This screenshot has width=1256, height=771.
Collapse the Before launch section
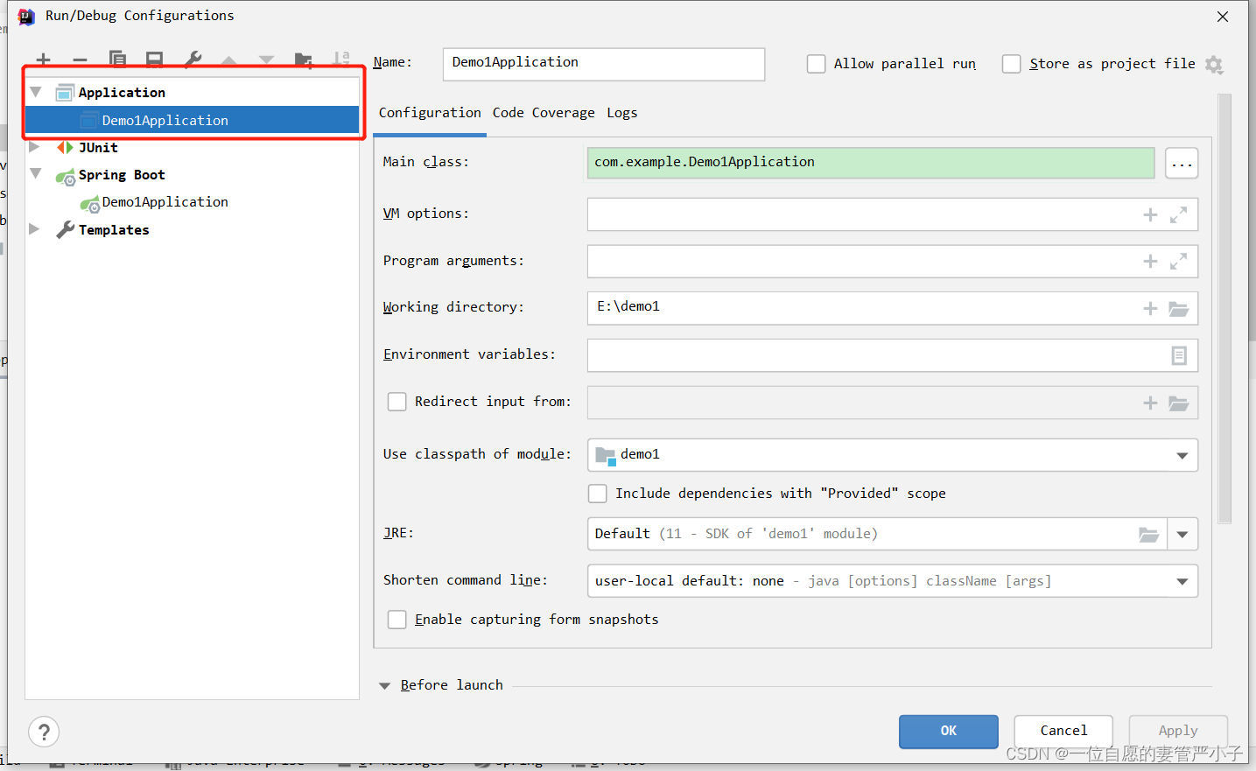(384, 686)
